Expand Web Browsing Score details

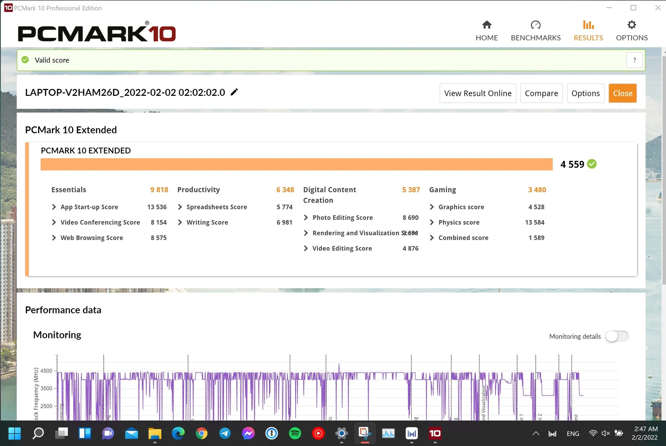pos(54,238)
